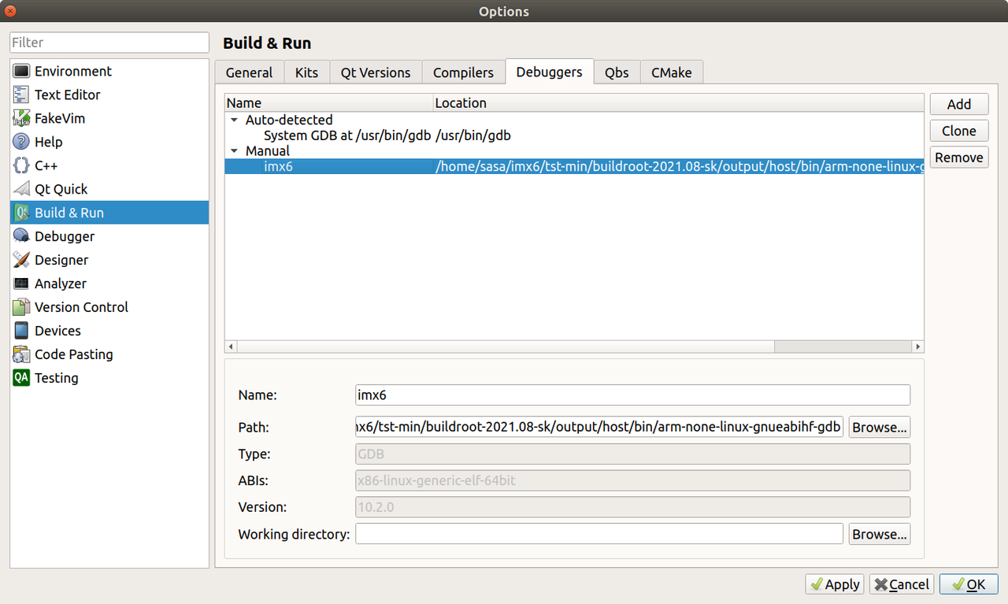This screenshot has width=1008, height=604.
Task: Switch to the Kits tab
Action: (x=306, y=72)
